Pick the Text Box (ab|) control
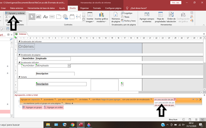206x128 pixels. point(38,17)
